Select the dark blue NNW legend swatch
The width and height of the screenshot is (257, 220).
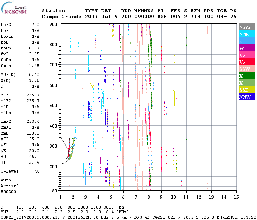pyautogui.click(x=246, y=97)
